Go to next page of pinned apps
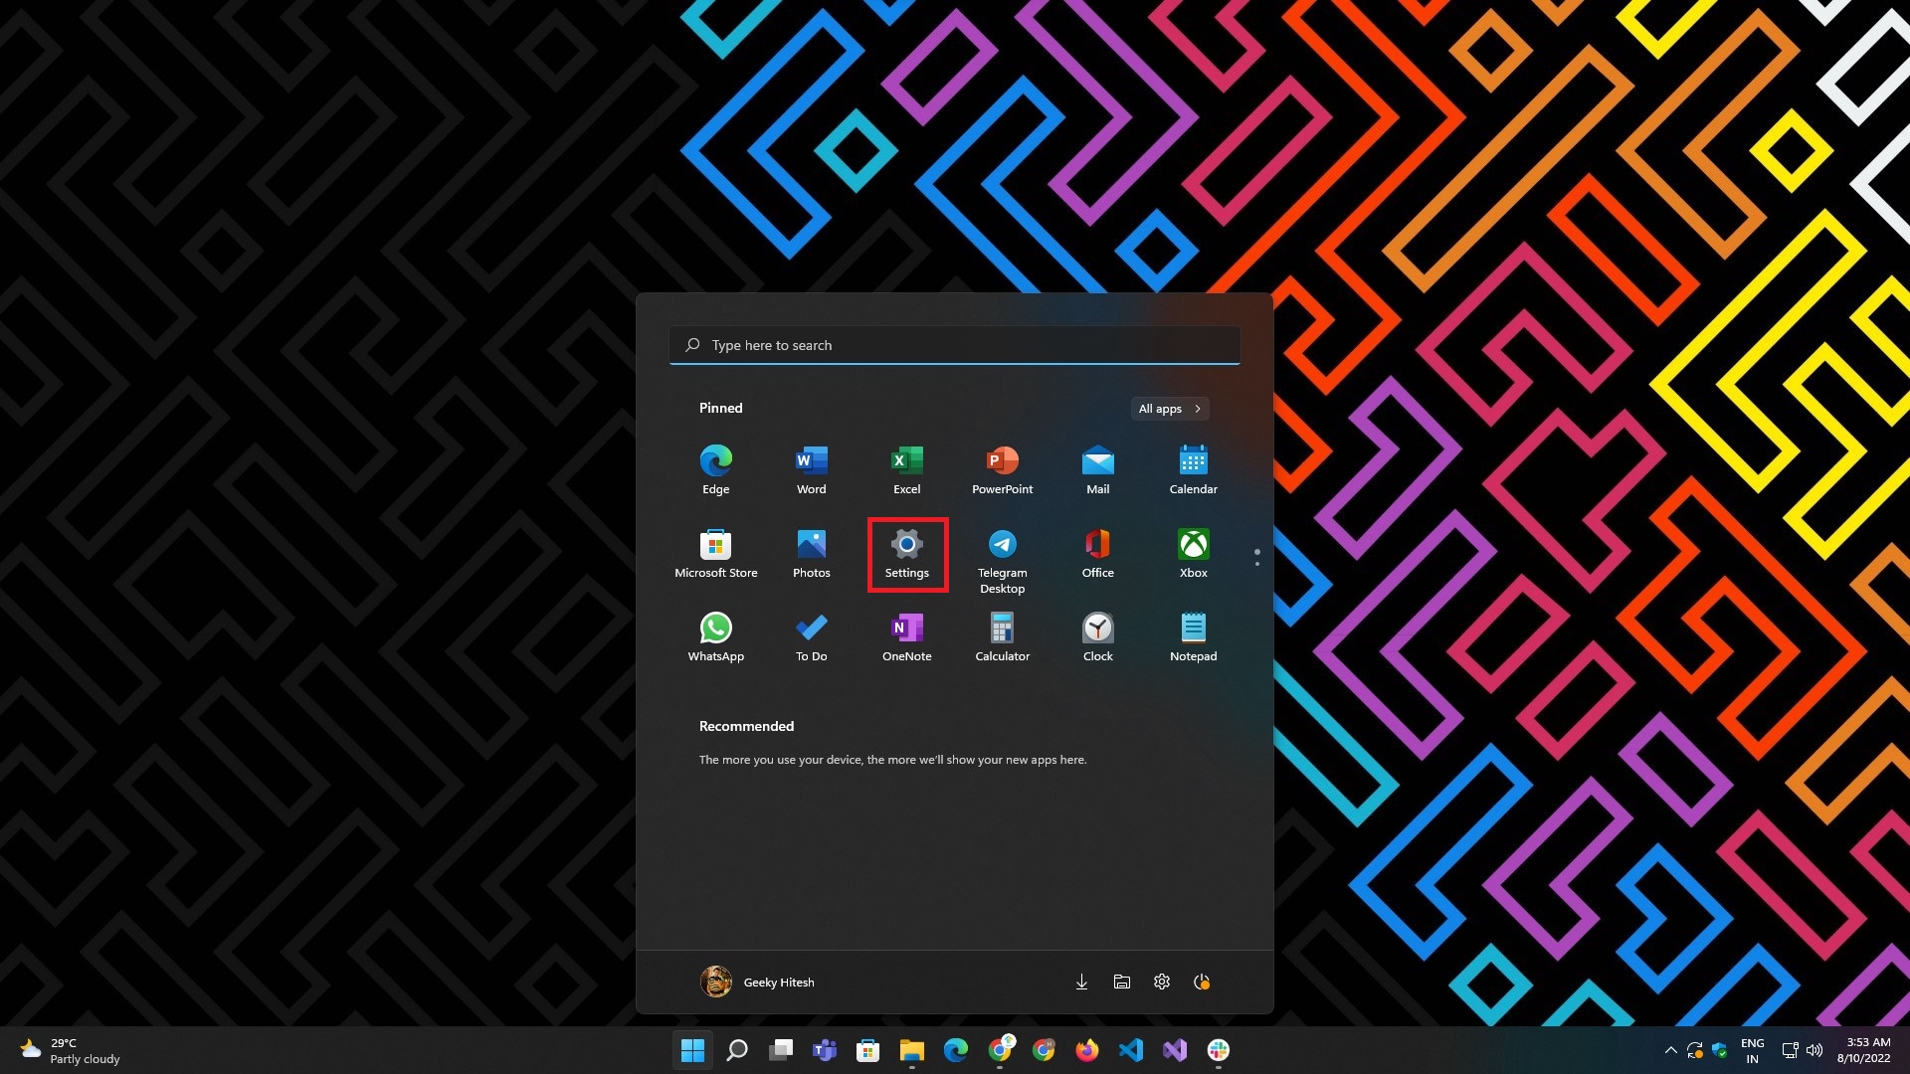Viewport: 1910px width, 1074px height. pos(1256,565)
